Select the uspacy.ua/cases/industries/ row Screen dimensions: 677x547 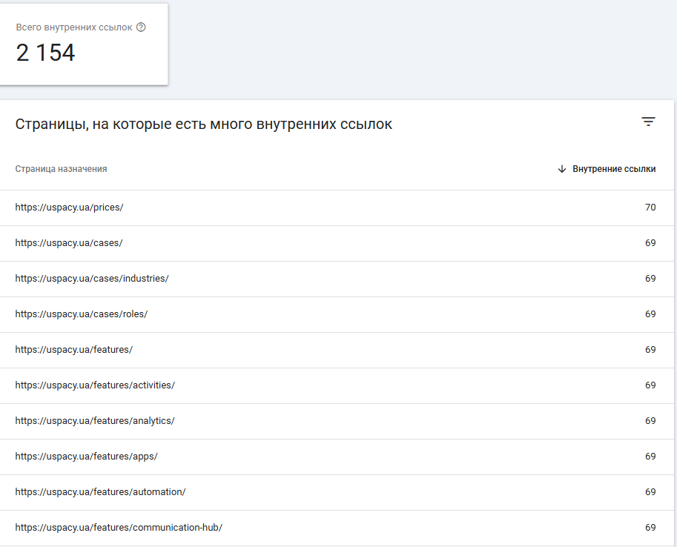(x=337, y=279)
